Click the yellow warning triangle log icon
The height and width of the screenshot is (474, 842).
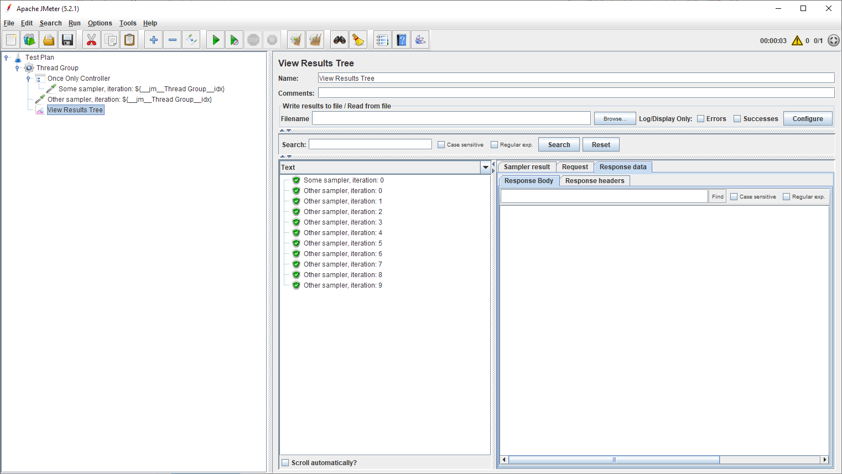(x=797, y=40)
